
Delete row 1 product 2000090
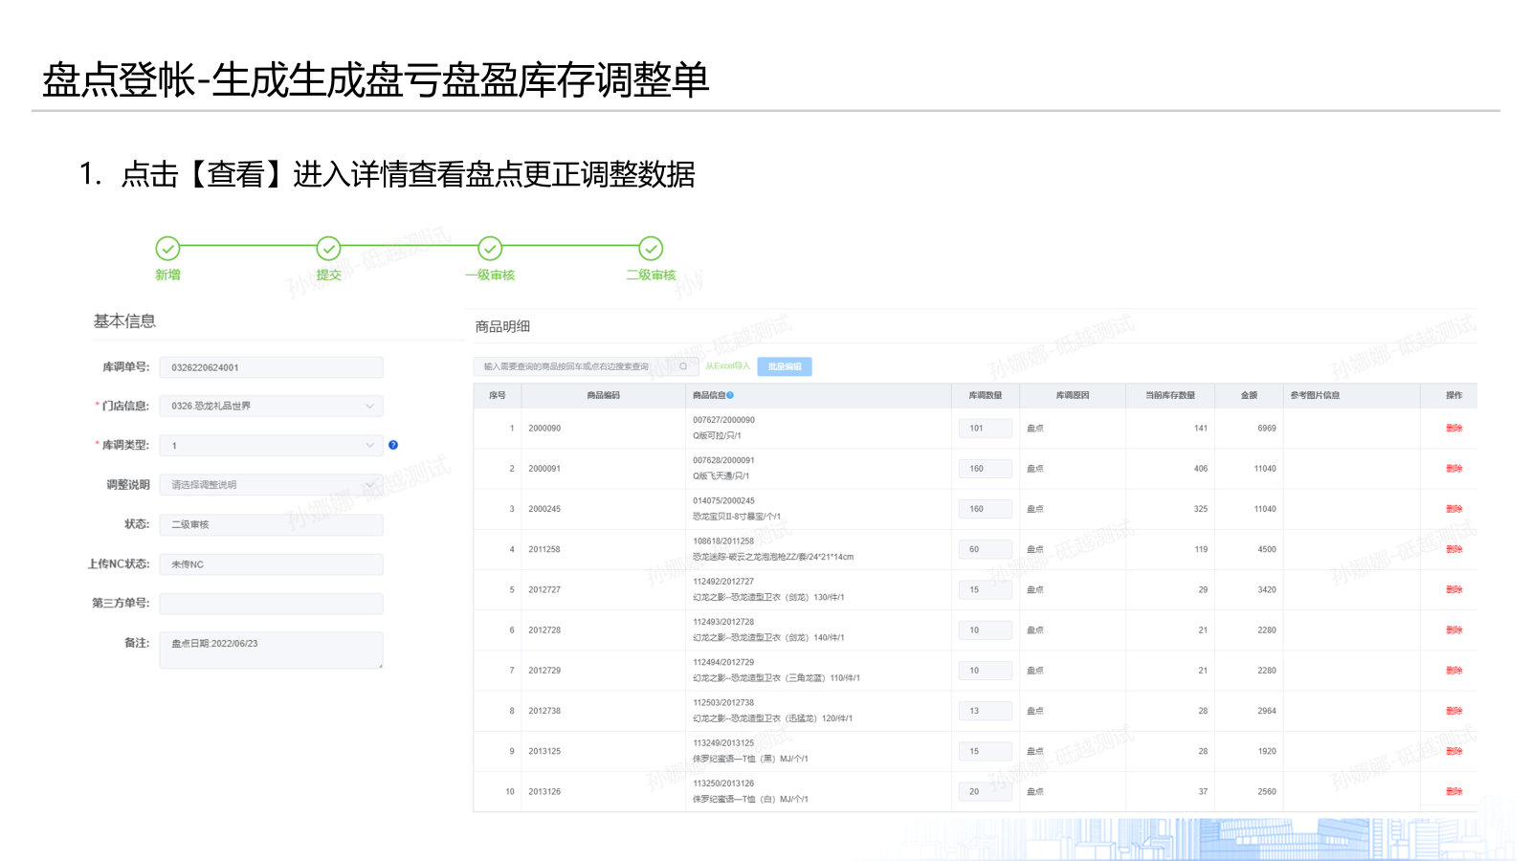point(1453,429)
